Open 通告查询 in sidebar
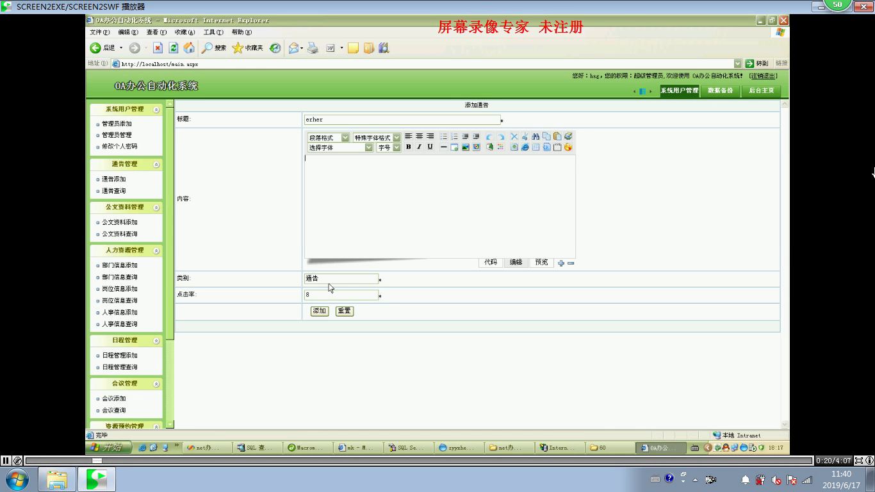Screen dimensions: 875x492 tap(114, 191)
